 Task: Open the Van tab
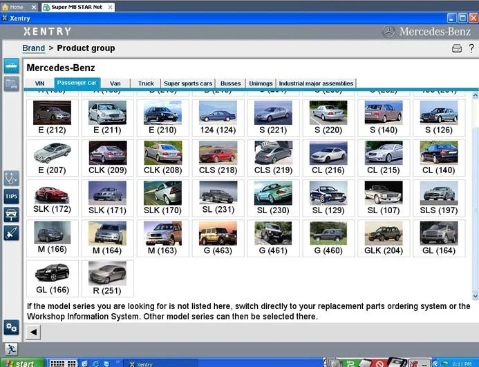pyautogui.click(x=115, y=83)
